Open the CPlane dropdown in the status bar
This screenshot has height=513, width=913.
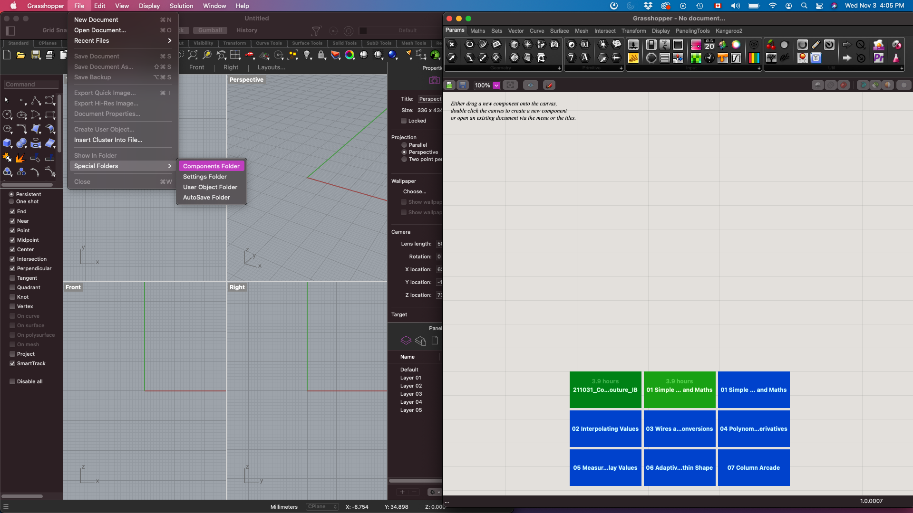point(322,507)
